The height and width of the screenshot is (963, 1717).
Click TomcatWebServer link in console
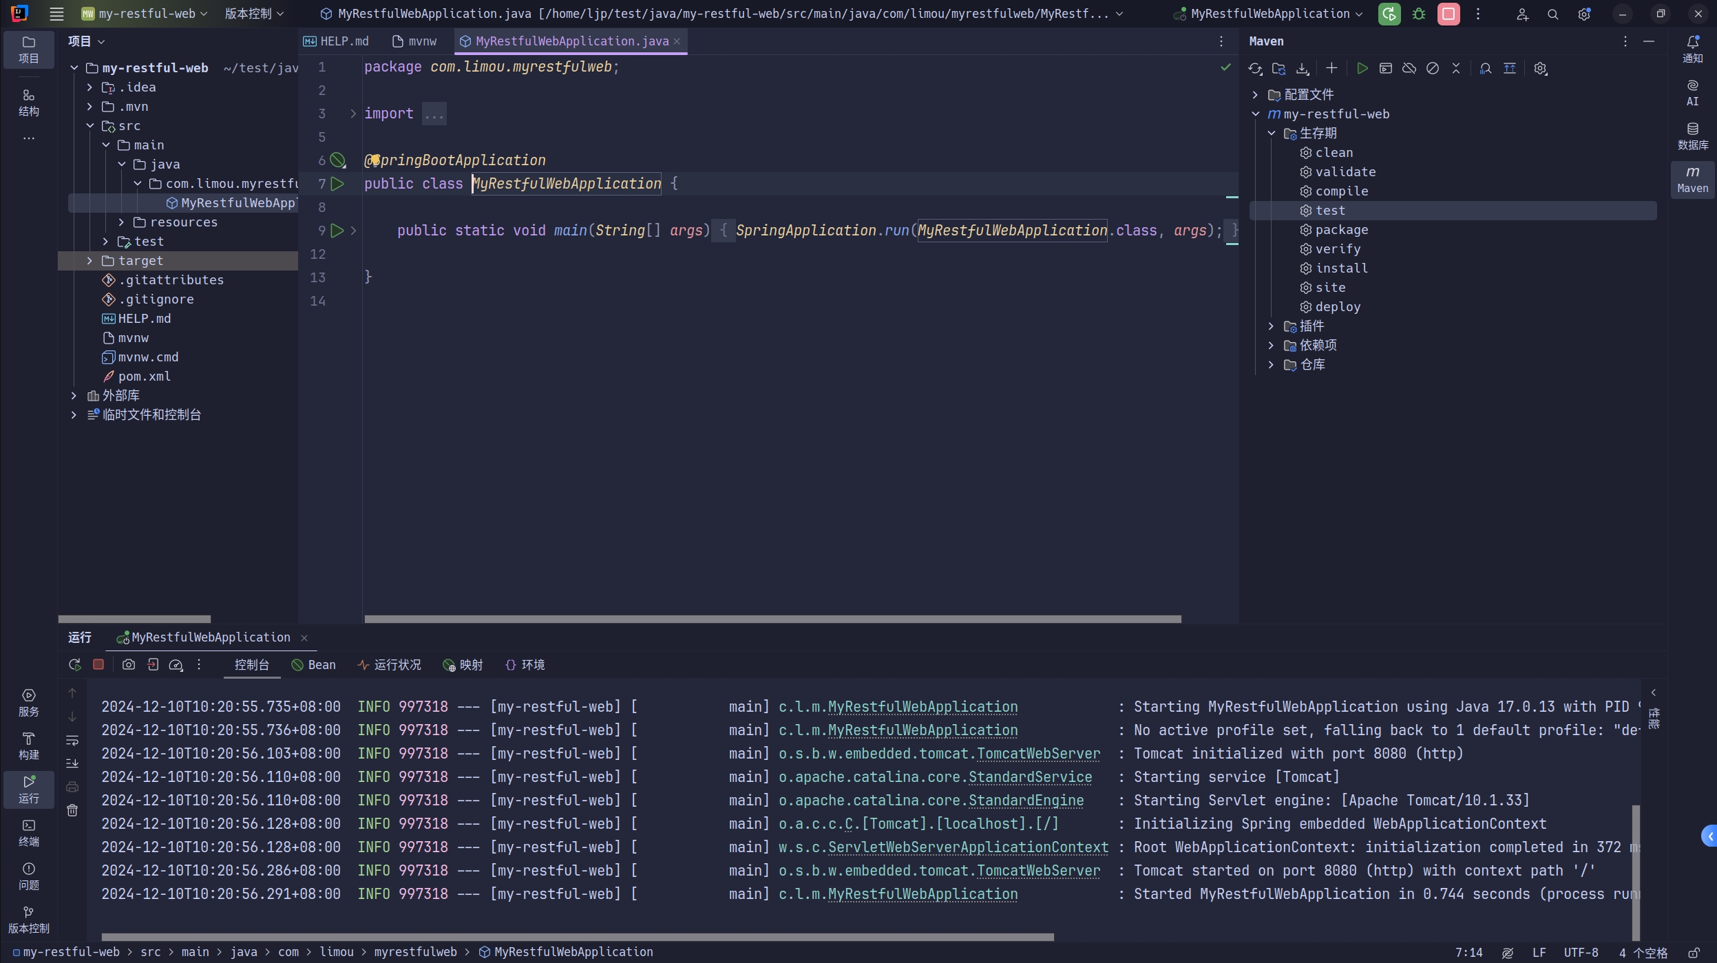[x=1037, y=754]
